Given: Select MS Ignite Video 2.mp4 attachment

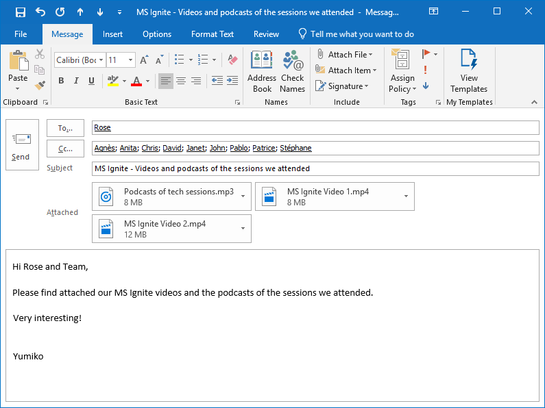Looking at the screenshot, I should coord(171,229).
